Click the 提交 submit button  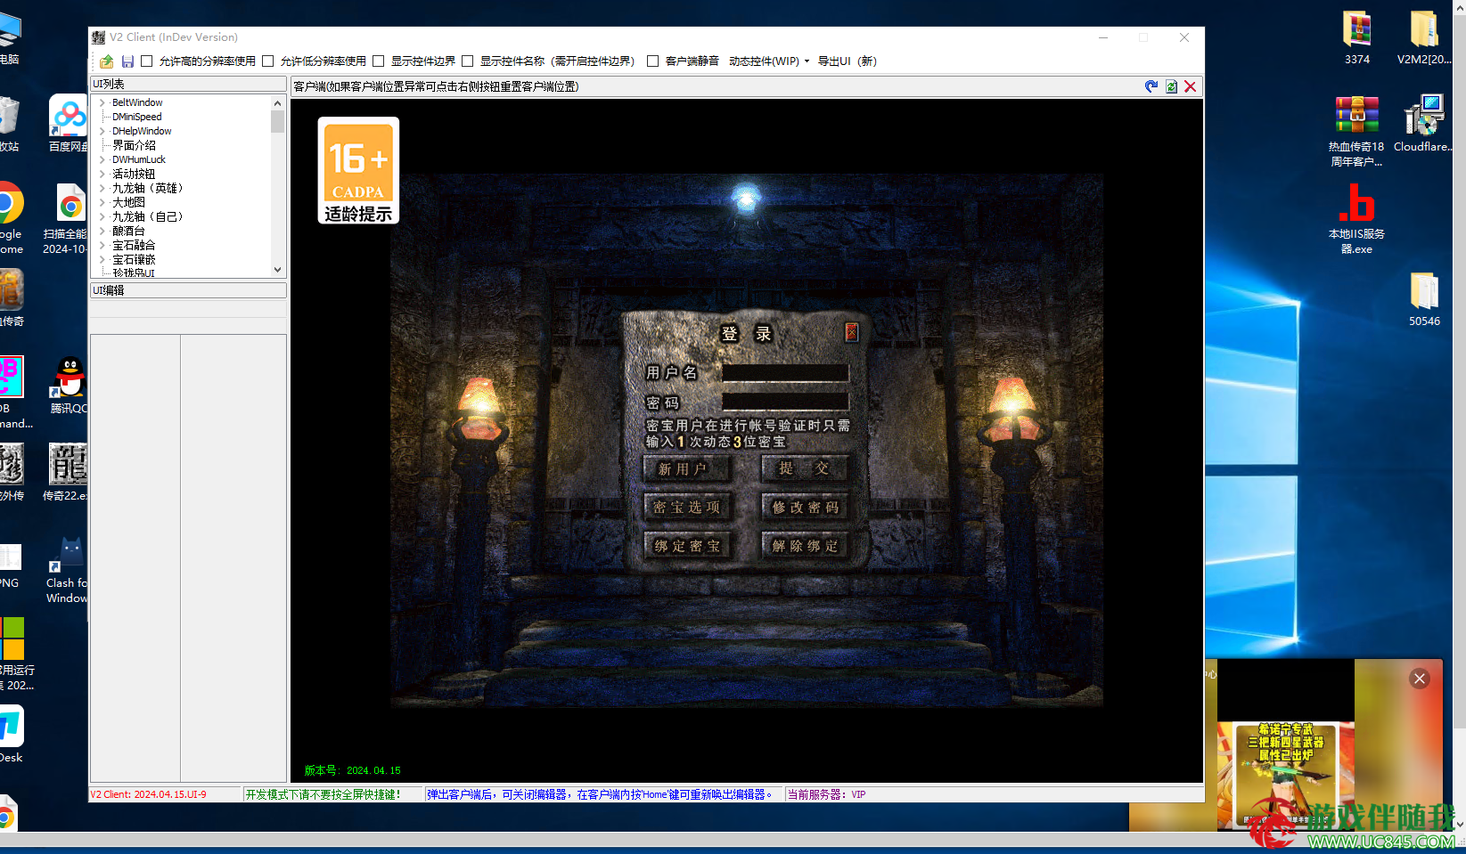(805, 468)
